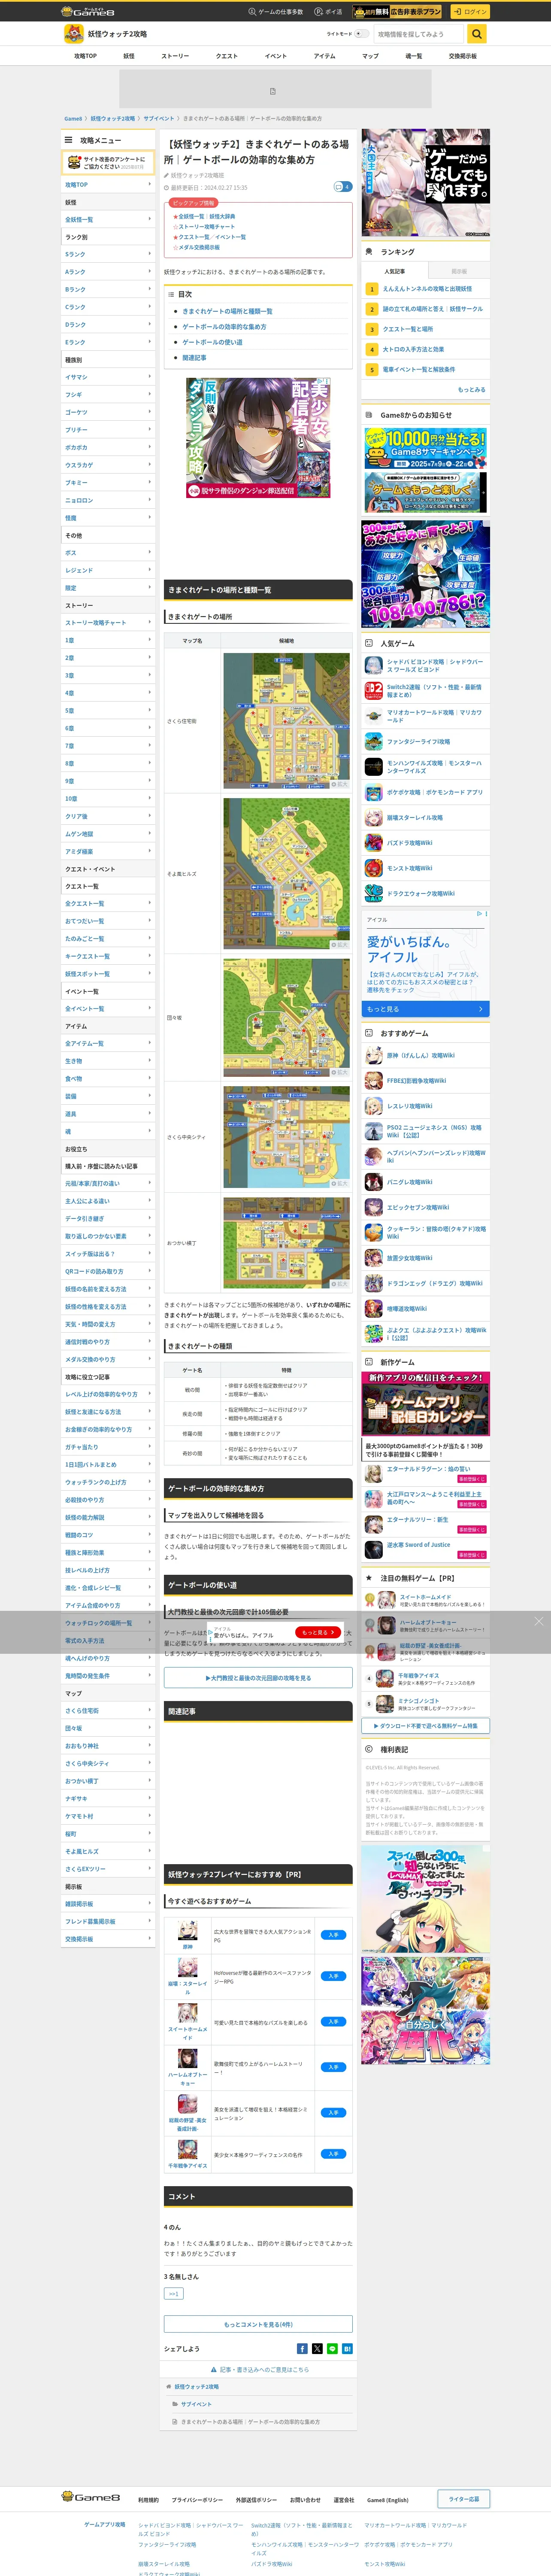Image resolution: width=551 pixels, height=2576 pixels.
Task: Open the 全妖怪一覧 sidebar entry
Action: [108, 219]
